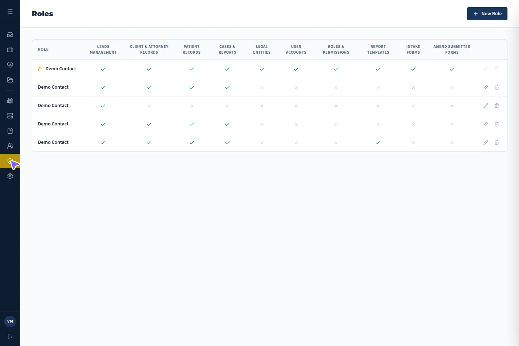Click Legal Entities checkmark in locked role row
The width and height of the screenshot is (519, 346).
262,69
